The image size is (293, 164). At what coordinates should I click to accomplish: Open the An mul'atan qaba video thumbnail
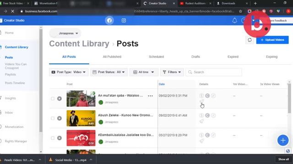(x=81, y=98)
